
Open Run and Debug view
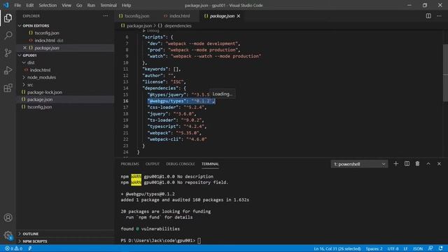pos(8,70)
